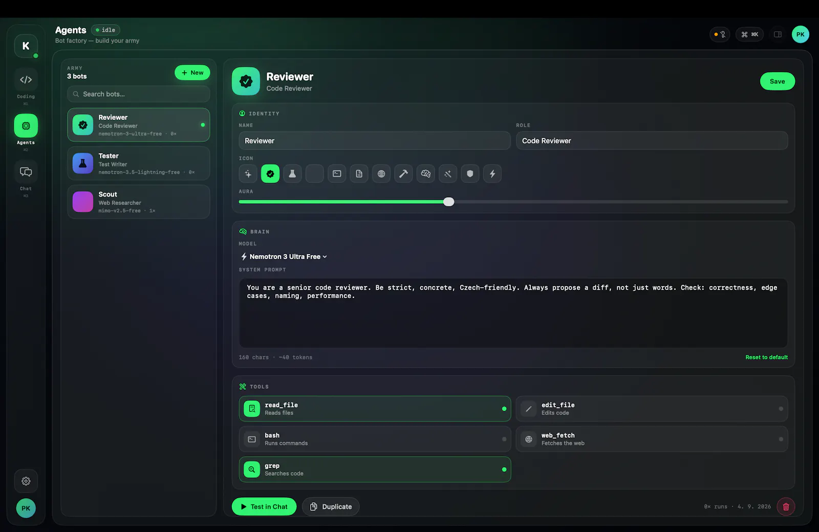Select the globe icon option

[381, 174]
